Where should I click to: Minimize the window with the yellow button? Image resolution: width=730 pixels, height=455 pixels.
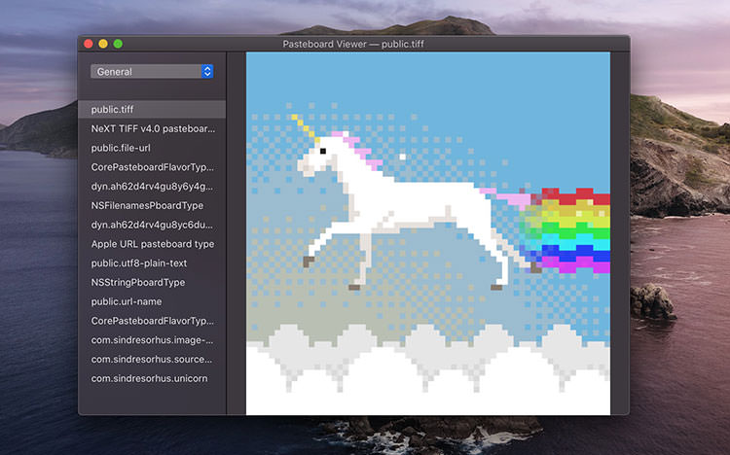(103, 44)
